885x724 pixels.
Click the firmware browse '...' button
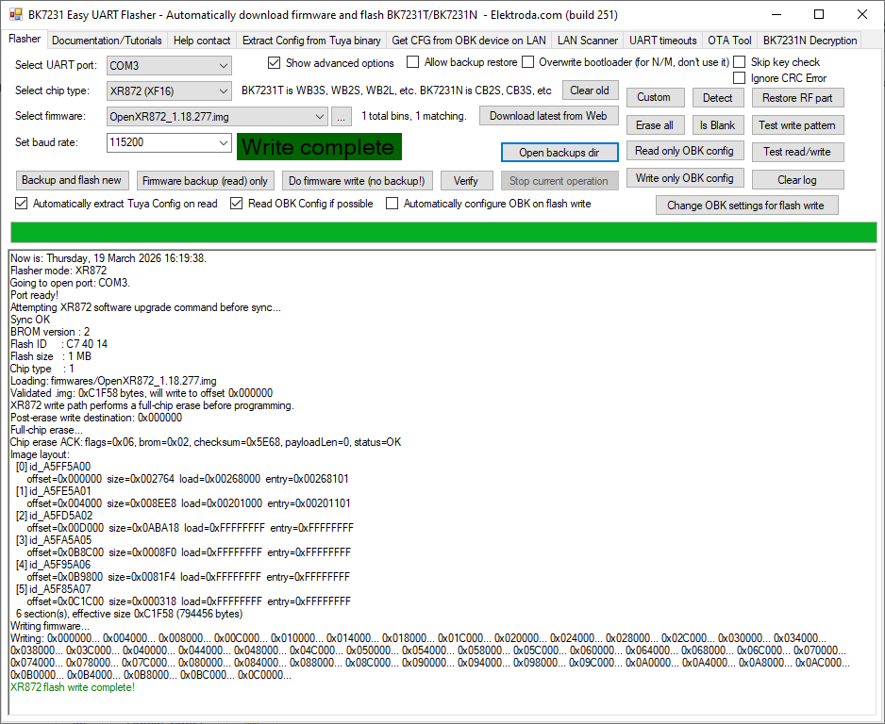341,117
